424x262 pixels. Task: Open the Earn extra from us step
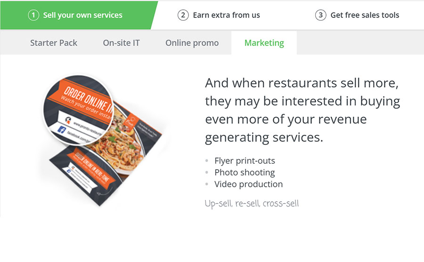tap(226, 15)
